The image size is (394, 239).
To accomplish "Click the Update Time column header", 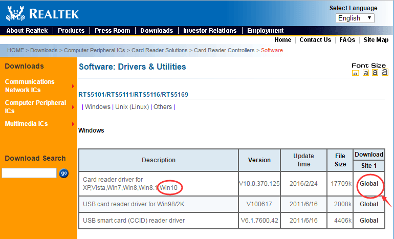I will [x=303, y=160].
